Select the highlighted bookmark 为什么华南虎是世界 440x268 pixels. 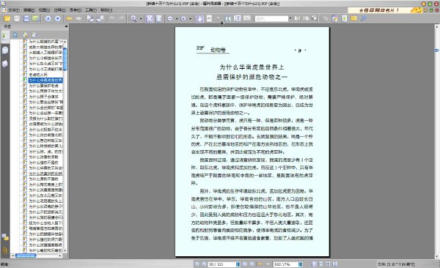pyautogui.click(x=45, y=80)
